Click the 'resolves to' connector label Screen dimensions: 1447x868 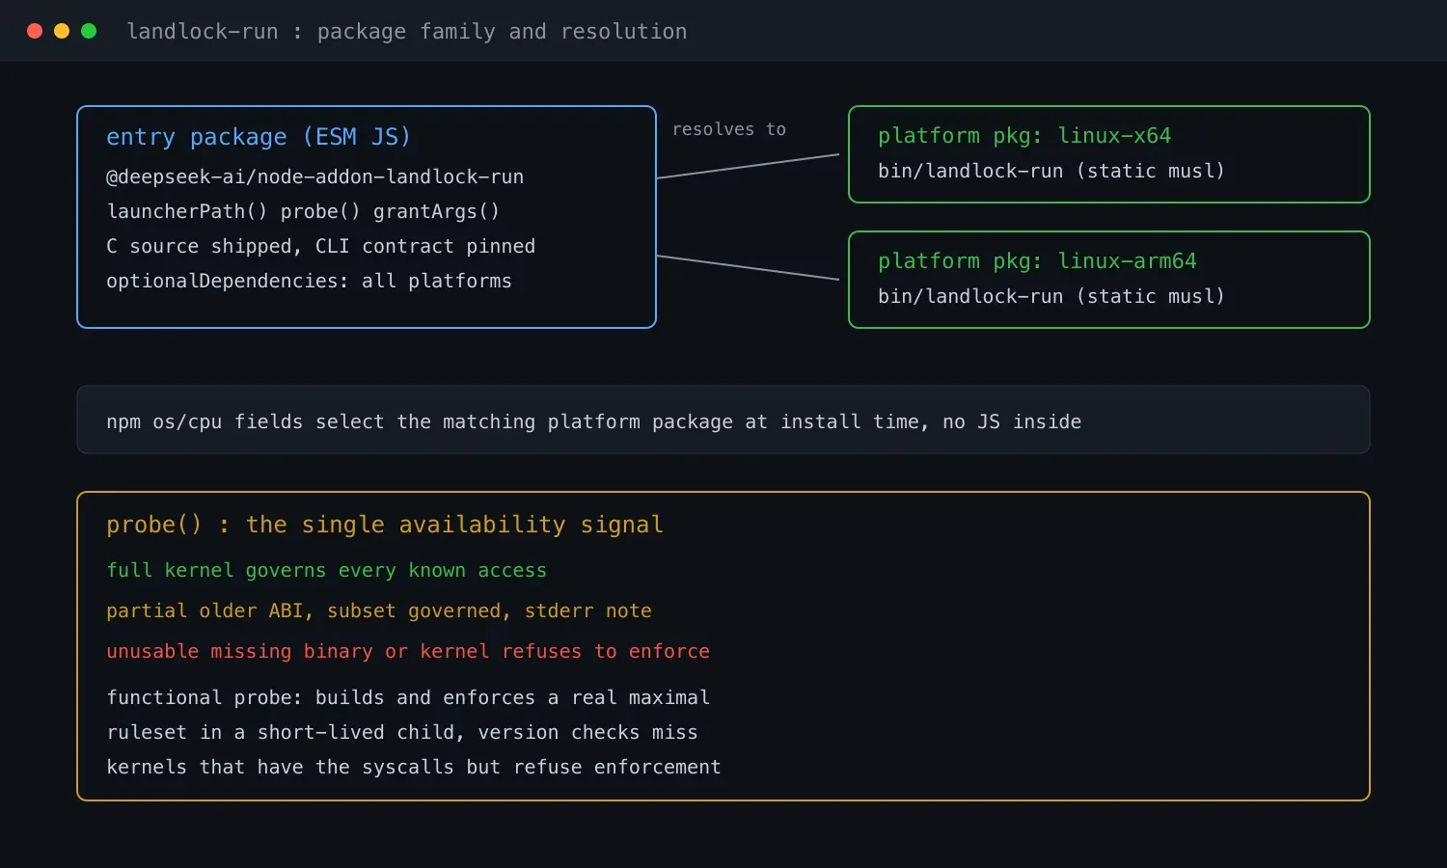click(x=729, y=129)
